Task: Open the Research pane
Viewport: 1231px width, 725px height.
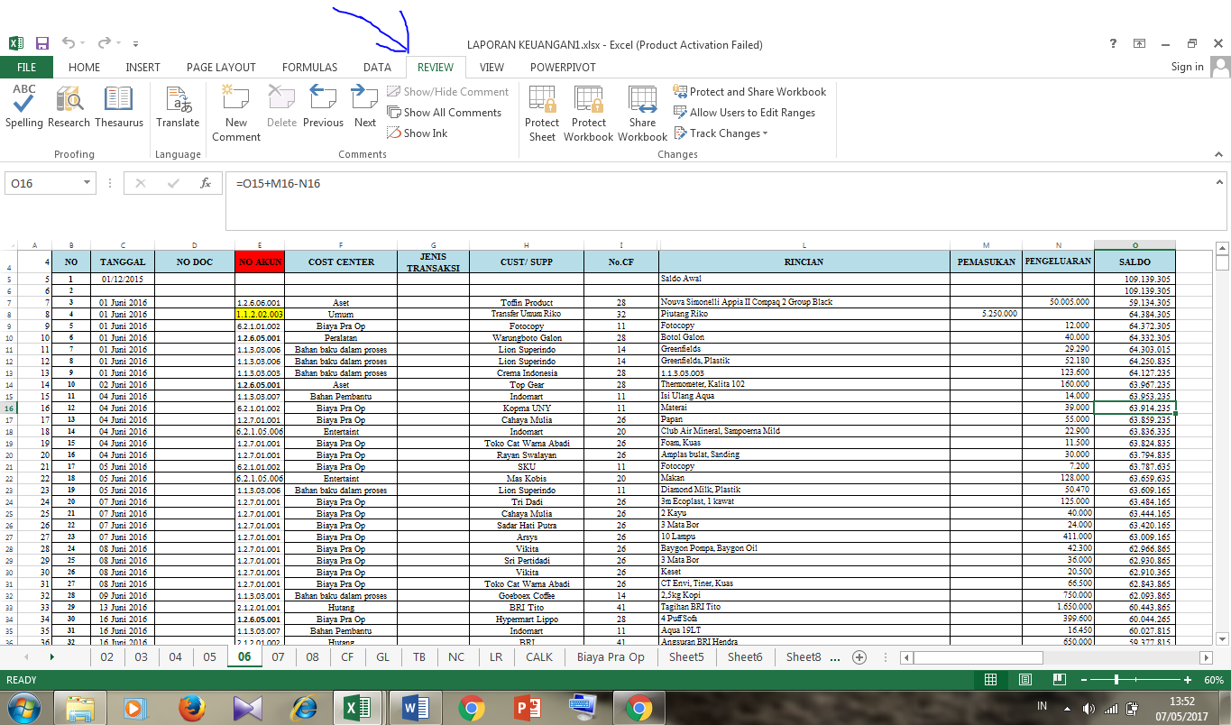Action: tap(69, 107)
